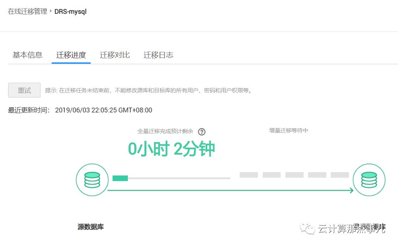Image resolution: width=398 pixels, height=246 pixels.
Task: Click the stacked disks inside the source circle
Action: point(92,179)
